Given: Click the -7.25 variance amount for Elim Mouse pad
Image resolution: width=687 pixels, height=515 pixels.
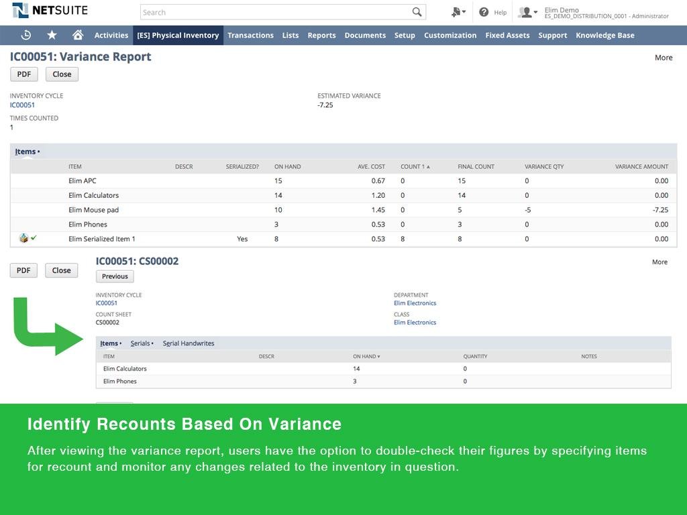Looking at the screenshot, I should click(x=660, y=210).
